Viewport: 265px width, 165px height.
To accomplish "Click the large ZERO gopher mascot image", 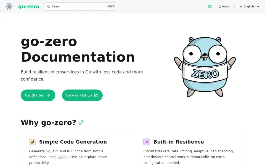I will [x=205, y=67].
